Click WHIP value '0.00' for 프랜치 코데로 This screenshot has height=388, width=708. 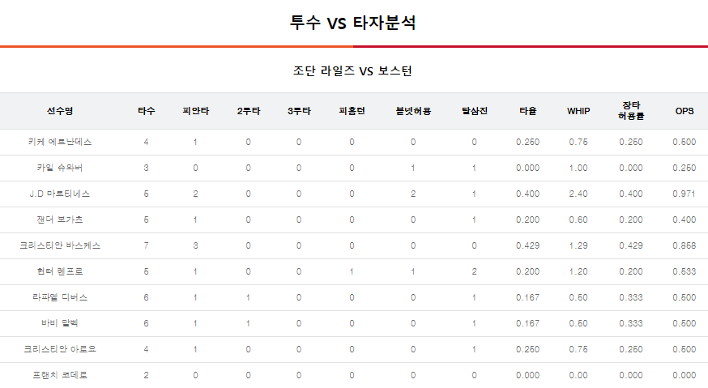tap(578, 375)
